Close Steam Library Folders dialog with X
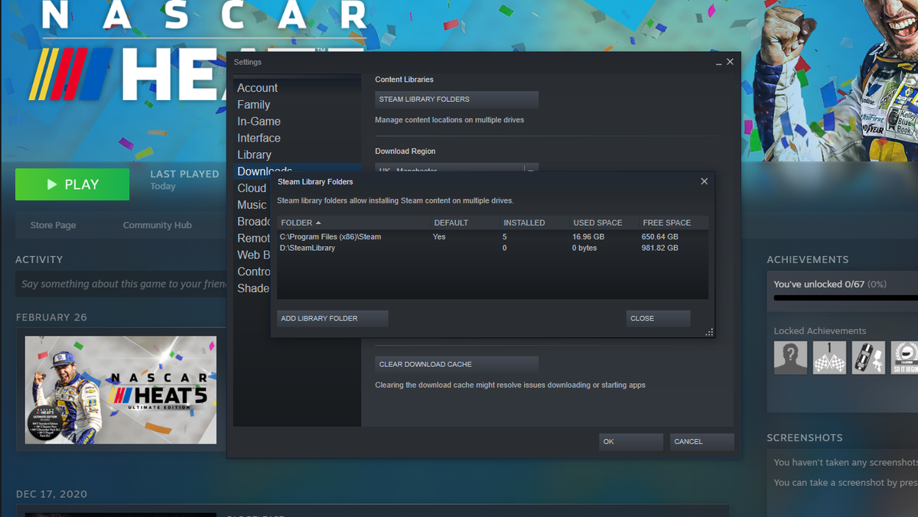Viewport: 918px width, 517px height. click(x=704, y=181)
